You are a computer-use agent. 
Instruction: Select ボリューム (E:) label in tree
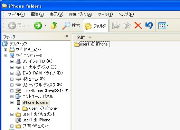coord(34,79)
